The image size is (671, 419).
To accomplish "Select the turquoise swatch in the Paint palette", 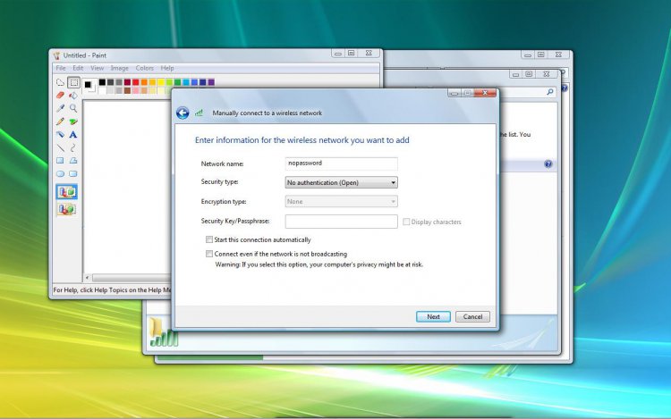I will coord(186,82).
